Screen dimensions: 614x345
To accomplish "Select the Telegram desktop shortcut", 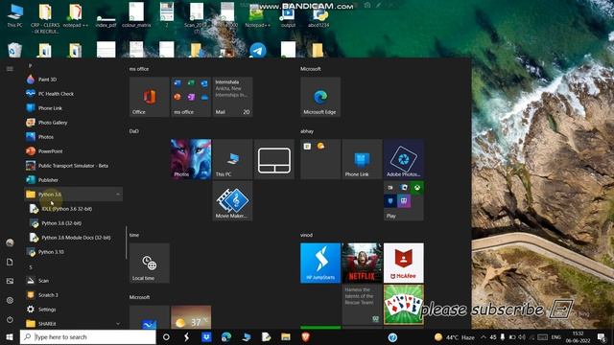I will click(258, 50).
